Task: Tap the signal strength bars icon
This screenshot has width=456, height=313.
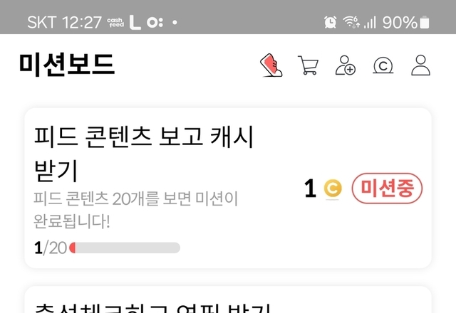Action: [370, 22]
